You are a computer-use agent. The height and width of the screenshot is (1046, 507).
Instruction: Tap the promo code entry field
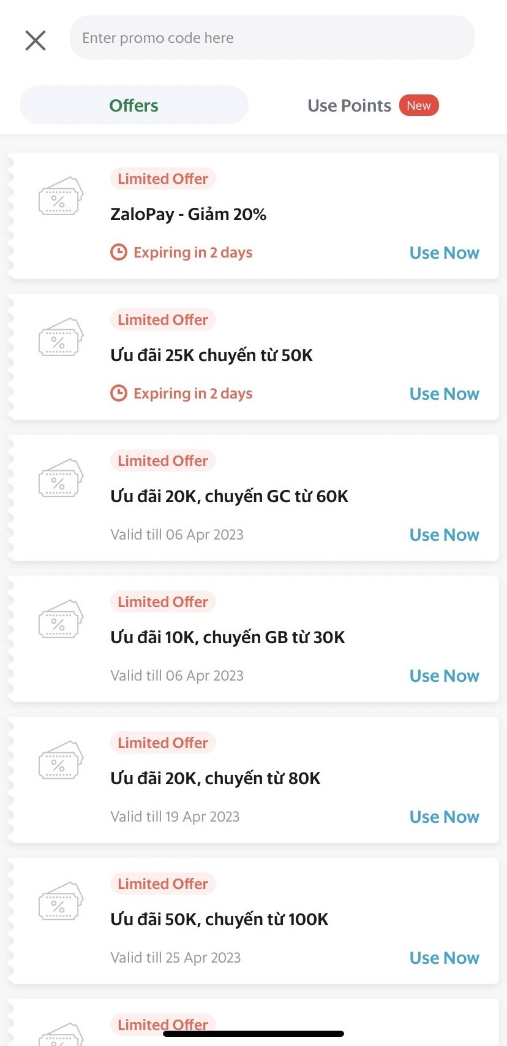tap(272, 38)
